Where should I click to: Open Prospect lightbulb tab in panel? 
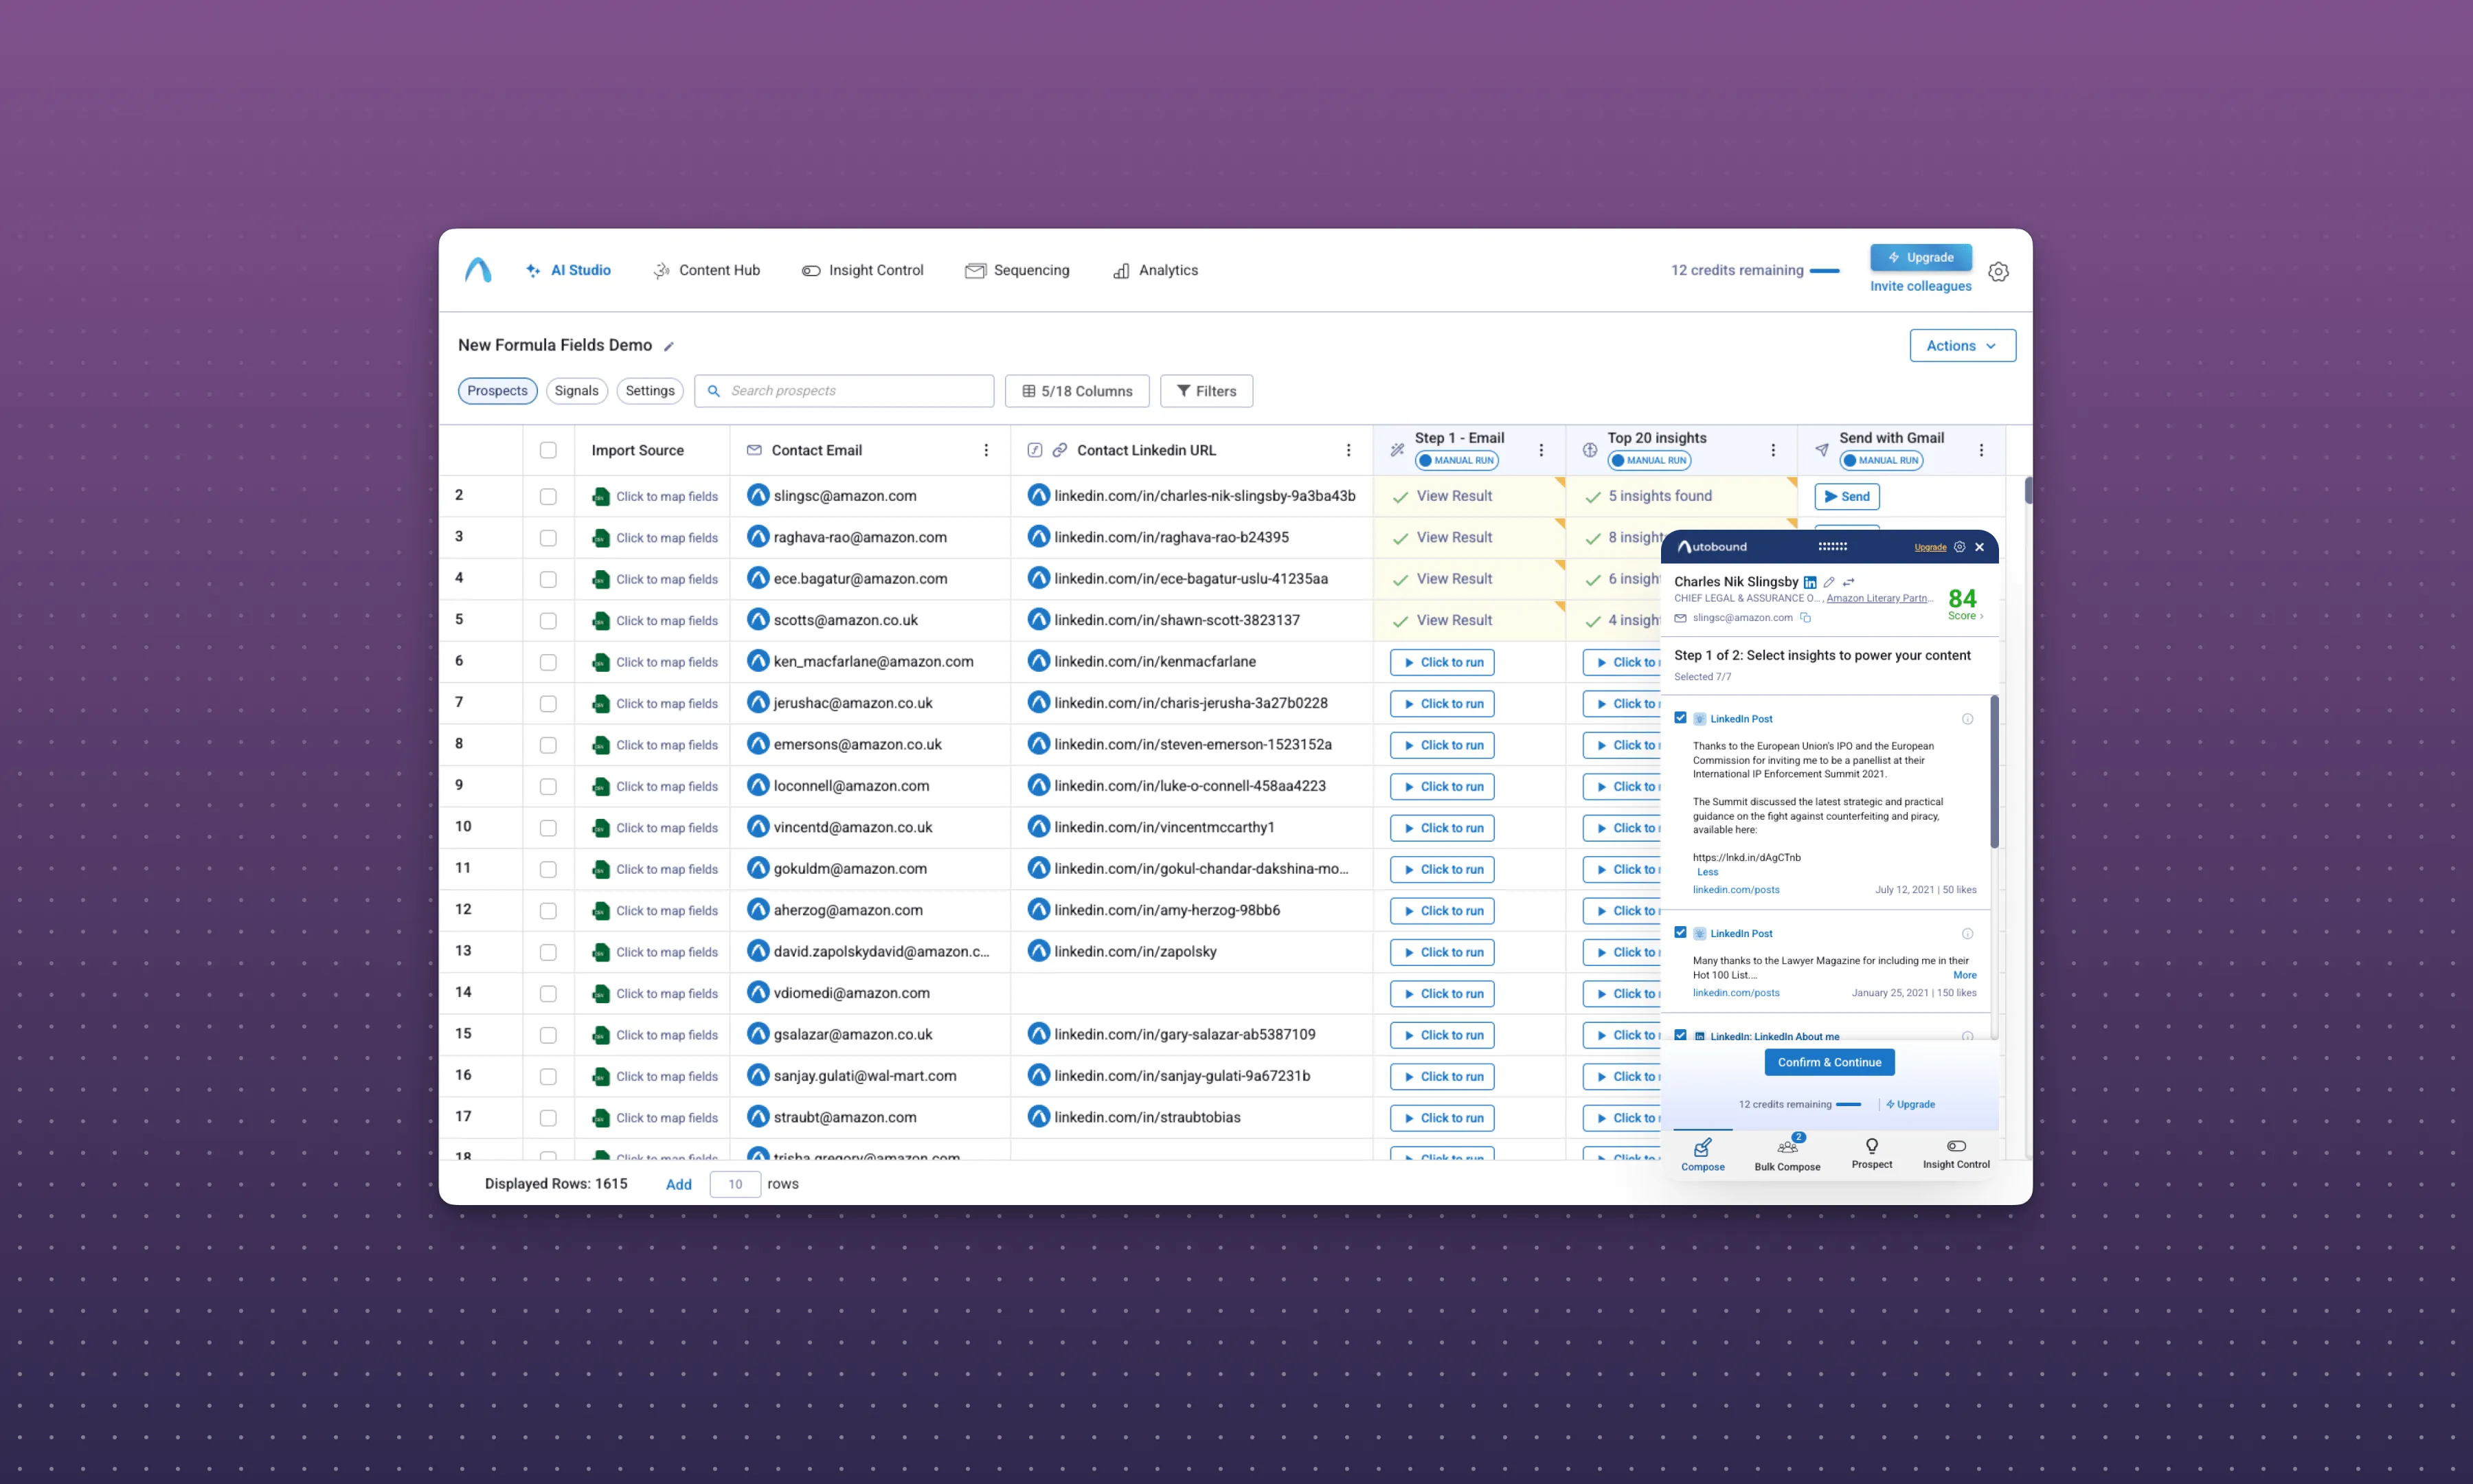pos(1871,1153)
